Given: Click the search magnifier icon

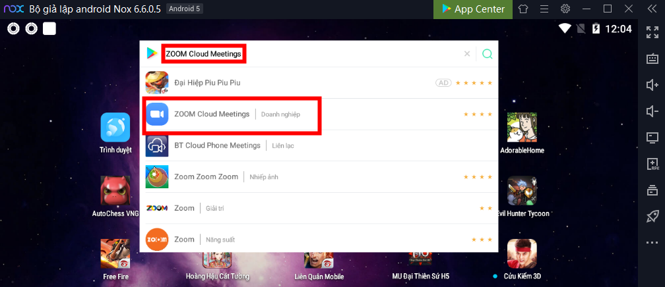Looking at the screenshot, I should pyautogui.click(x=488, y=54).
